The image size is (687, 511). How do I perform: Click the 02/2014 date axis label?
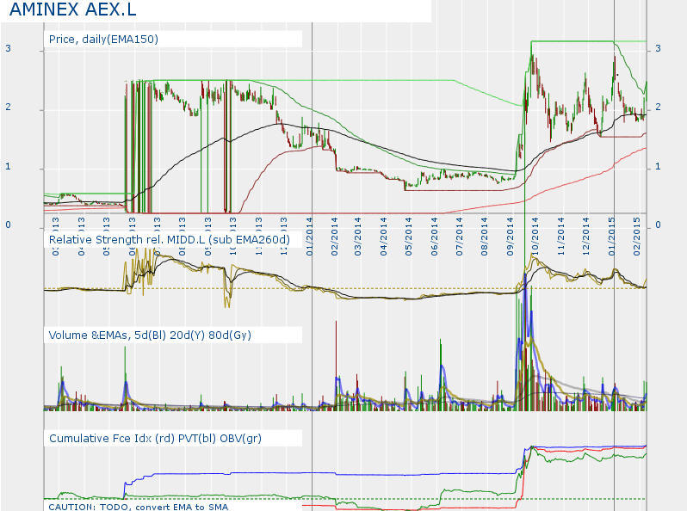335,237
